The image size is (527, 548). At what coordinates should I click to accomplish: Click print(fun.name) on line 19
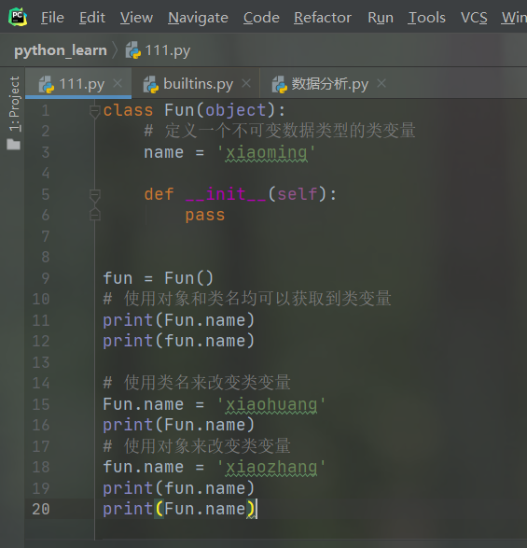point(178,488)
